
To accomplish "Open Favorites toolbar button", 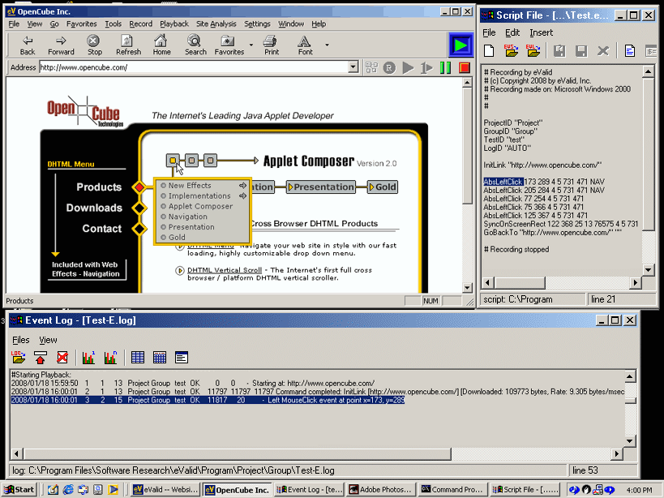I will click(229, 45).
